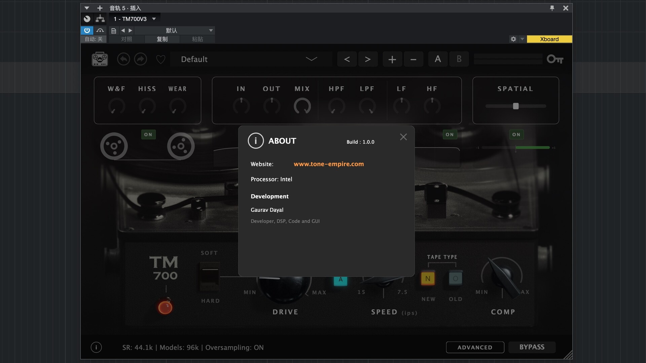Screen dimensions: 646x363
Task: Click the blue power icon to bypass the plugin
Action: point(87,30)
